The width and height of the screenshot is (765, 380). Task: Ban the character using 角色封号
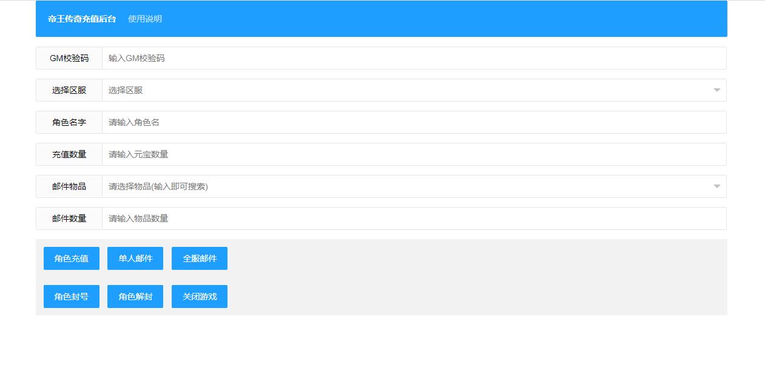(x=72, y=296)
